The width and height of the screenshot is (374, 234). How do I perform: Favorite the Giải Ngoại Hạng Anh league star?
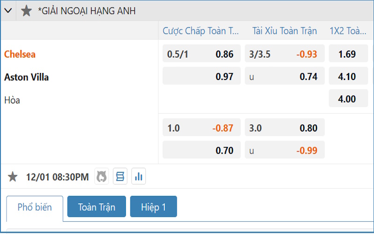point(27,11)
